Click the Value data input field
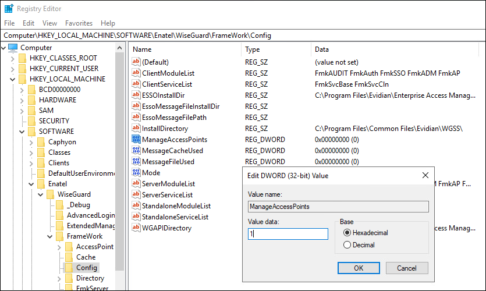This screenshot has height=291, width=486. tap(288, 234)
